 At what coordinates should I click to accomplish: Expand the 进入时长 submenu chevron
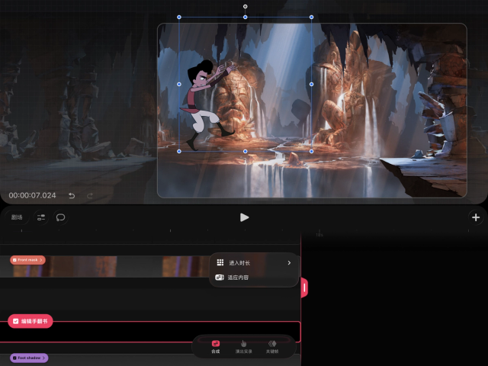(x=289, y=262)
